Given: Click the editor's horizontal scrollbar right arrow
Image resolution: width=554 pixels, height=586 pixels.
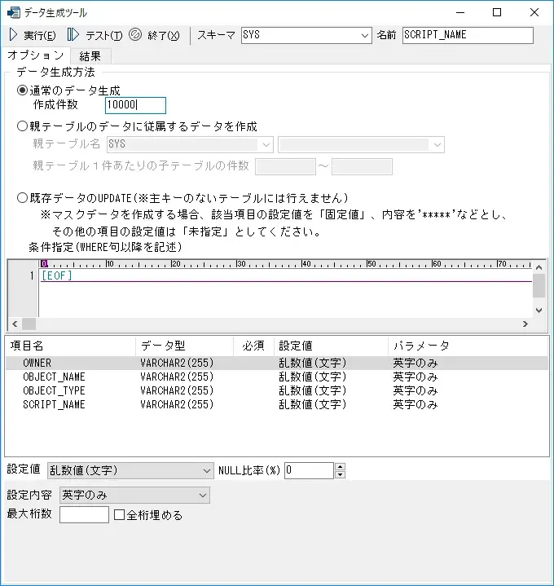Looking at the screenshot, I should click(x=525, y=324).
